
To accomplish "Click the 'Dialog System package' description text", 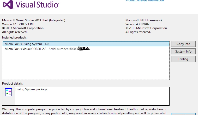I will click(x=31, y=89).
